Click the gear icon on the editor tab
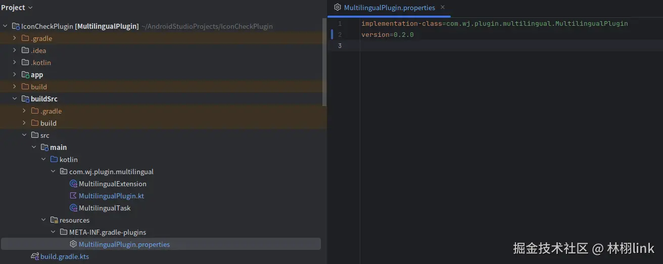 click(338, 8)
